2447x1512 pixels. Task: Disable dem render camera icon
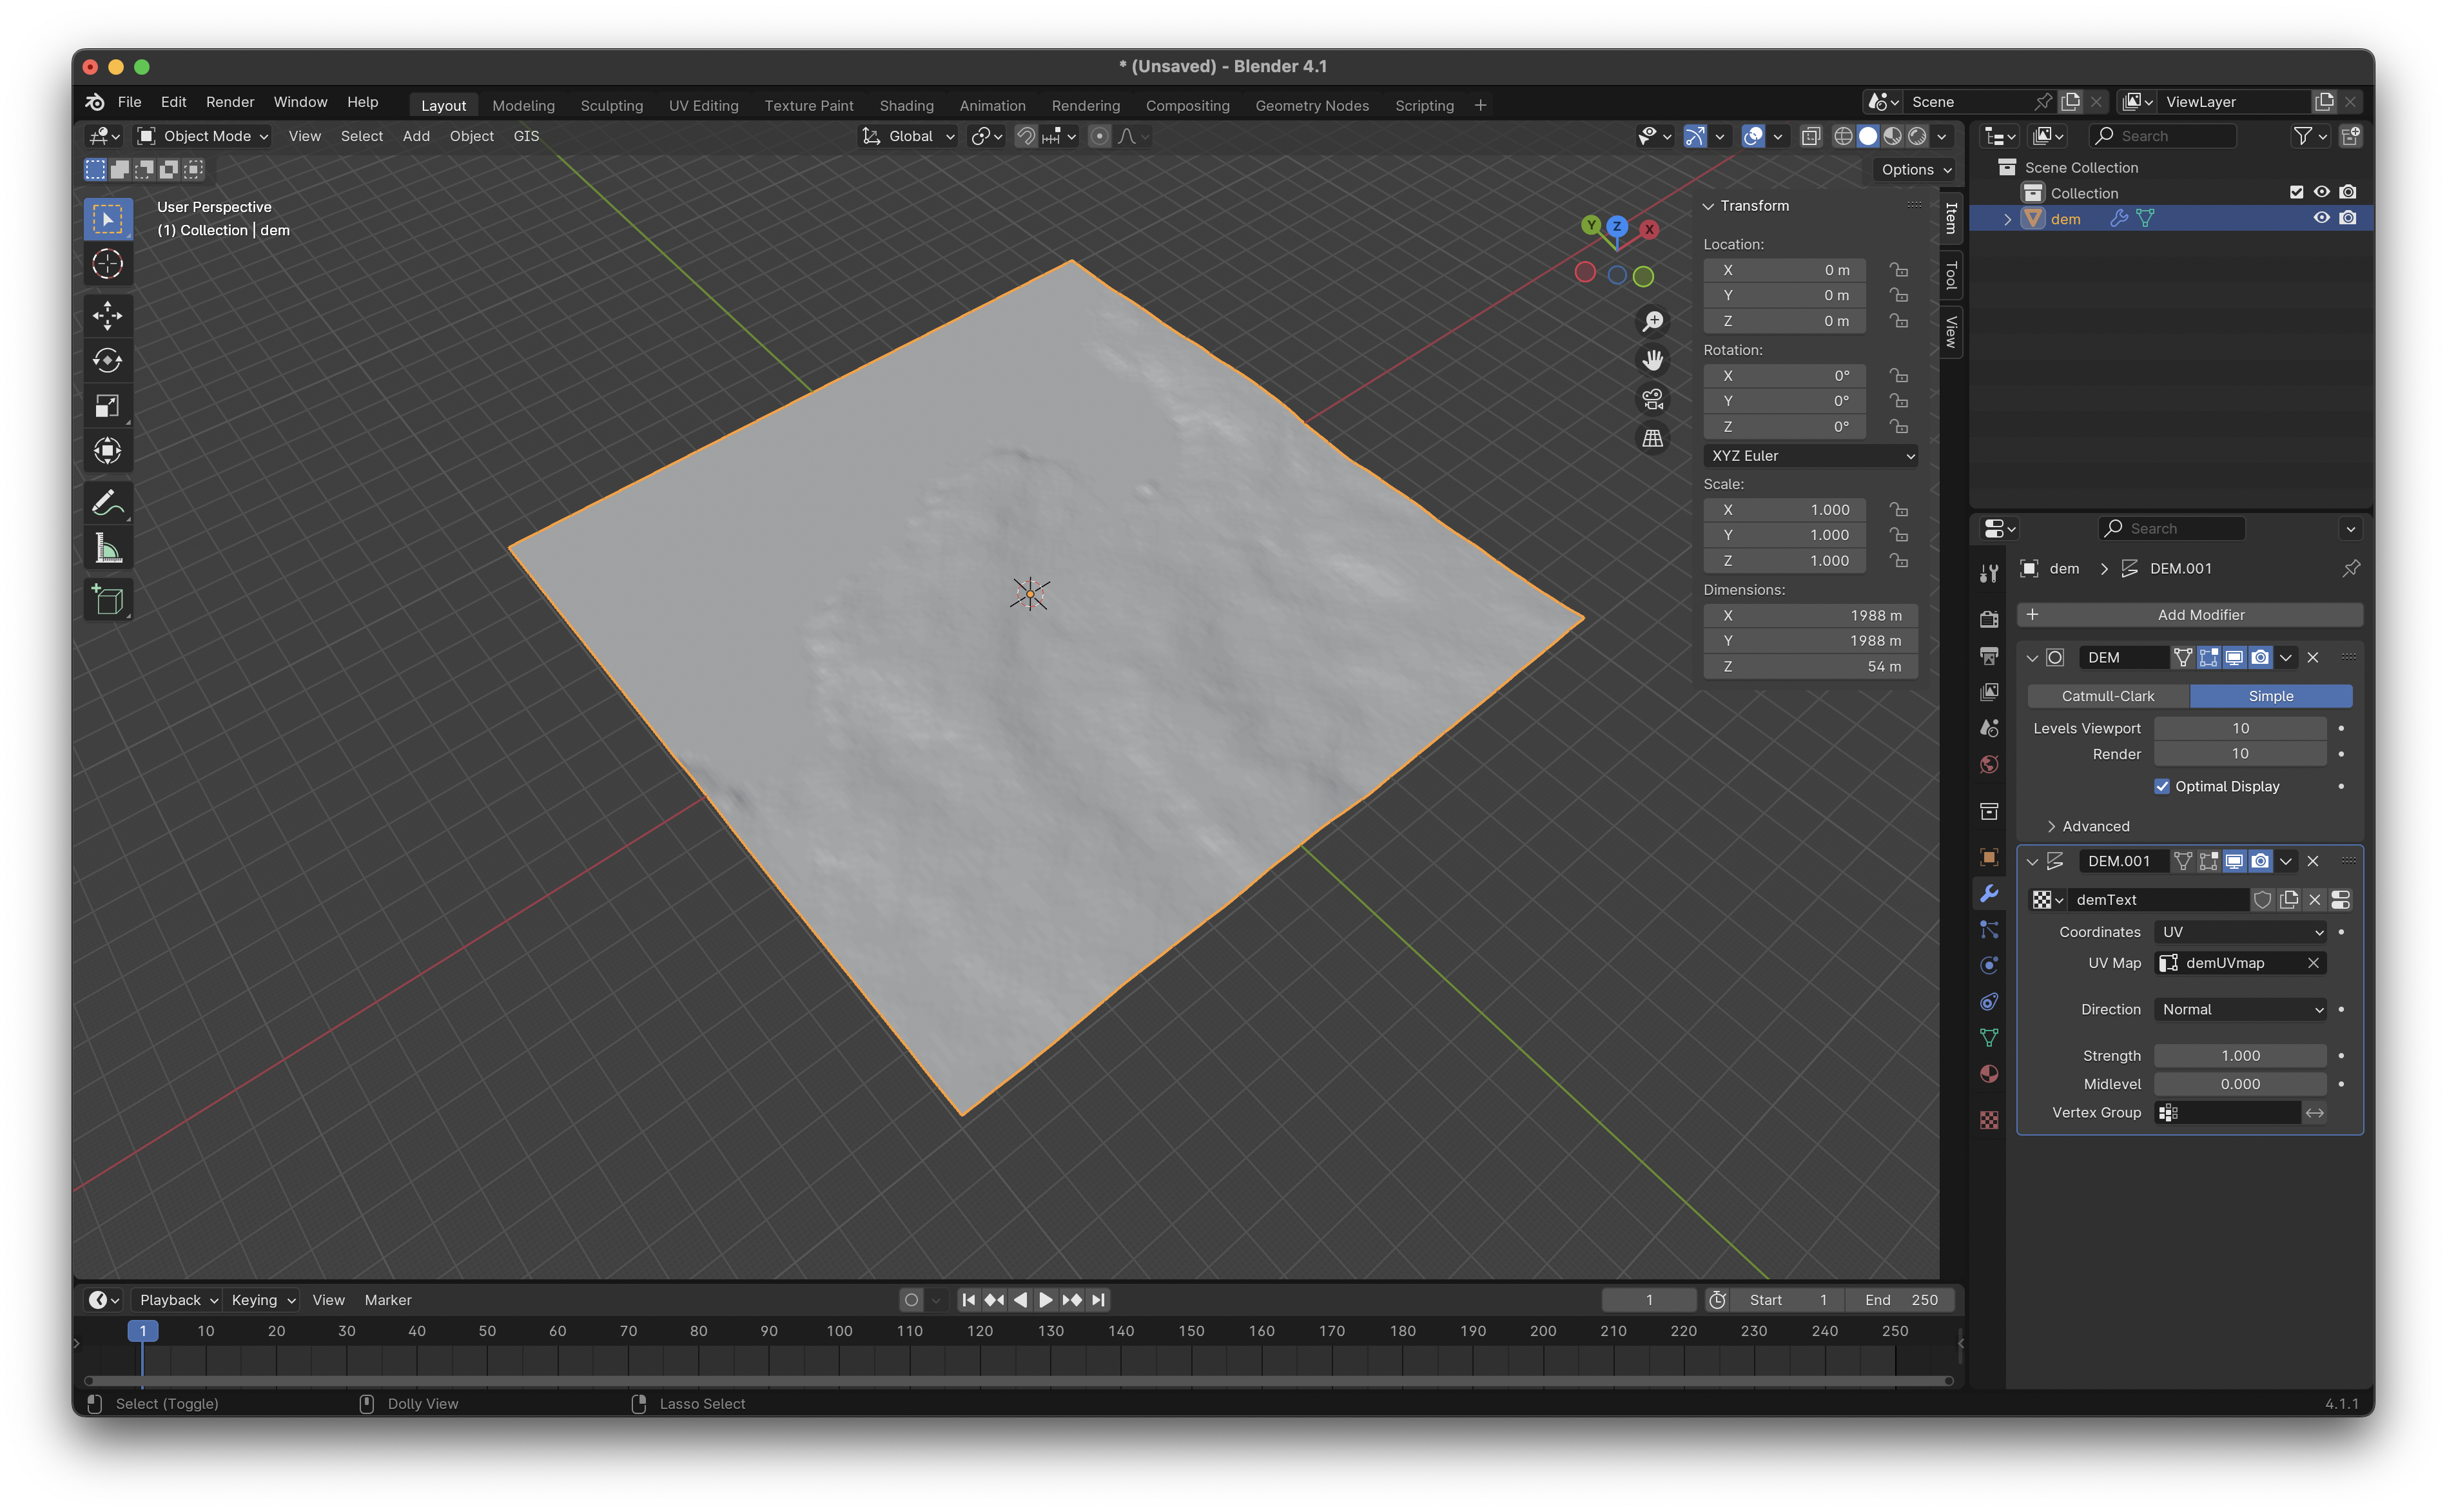tap(2347, 218)
